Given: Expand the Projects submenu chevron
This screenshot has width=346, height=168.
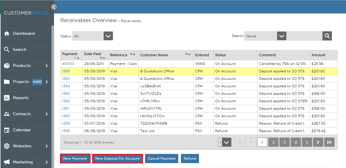Looking at the screenshot, I should click(47, 82).
